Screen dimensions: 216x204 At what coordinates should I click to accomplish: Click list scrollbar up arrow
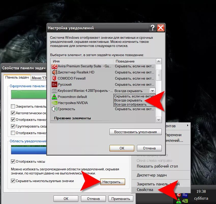[x=159, y=61]
